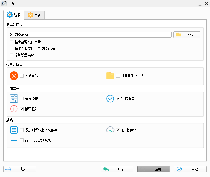Restore defaults with 默认 button
This screenshot has width=210, height=177.
point(20,169)
